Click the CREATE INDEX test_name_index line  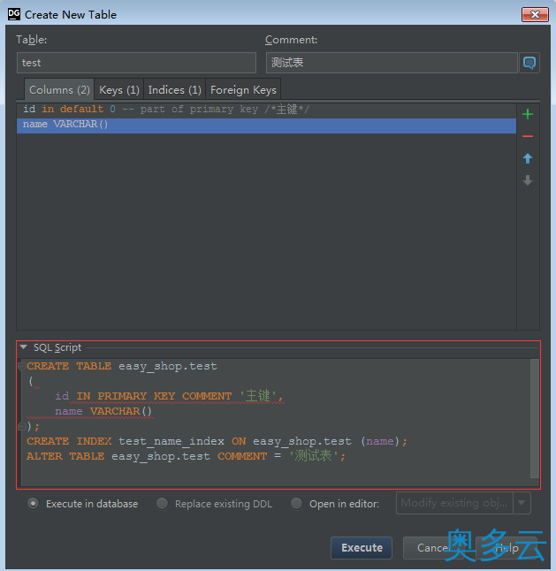pos(217,441)
